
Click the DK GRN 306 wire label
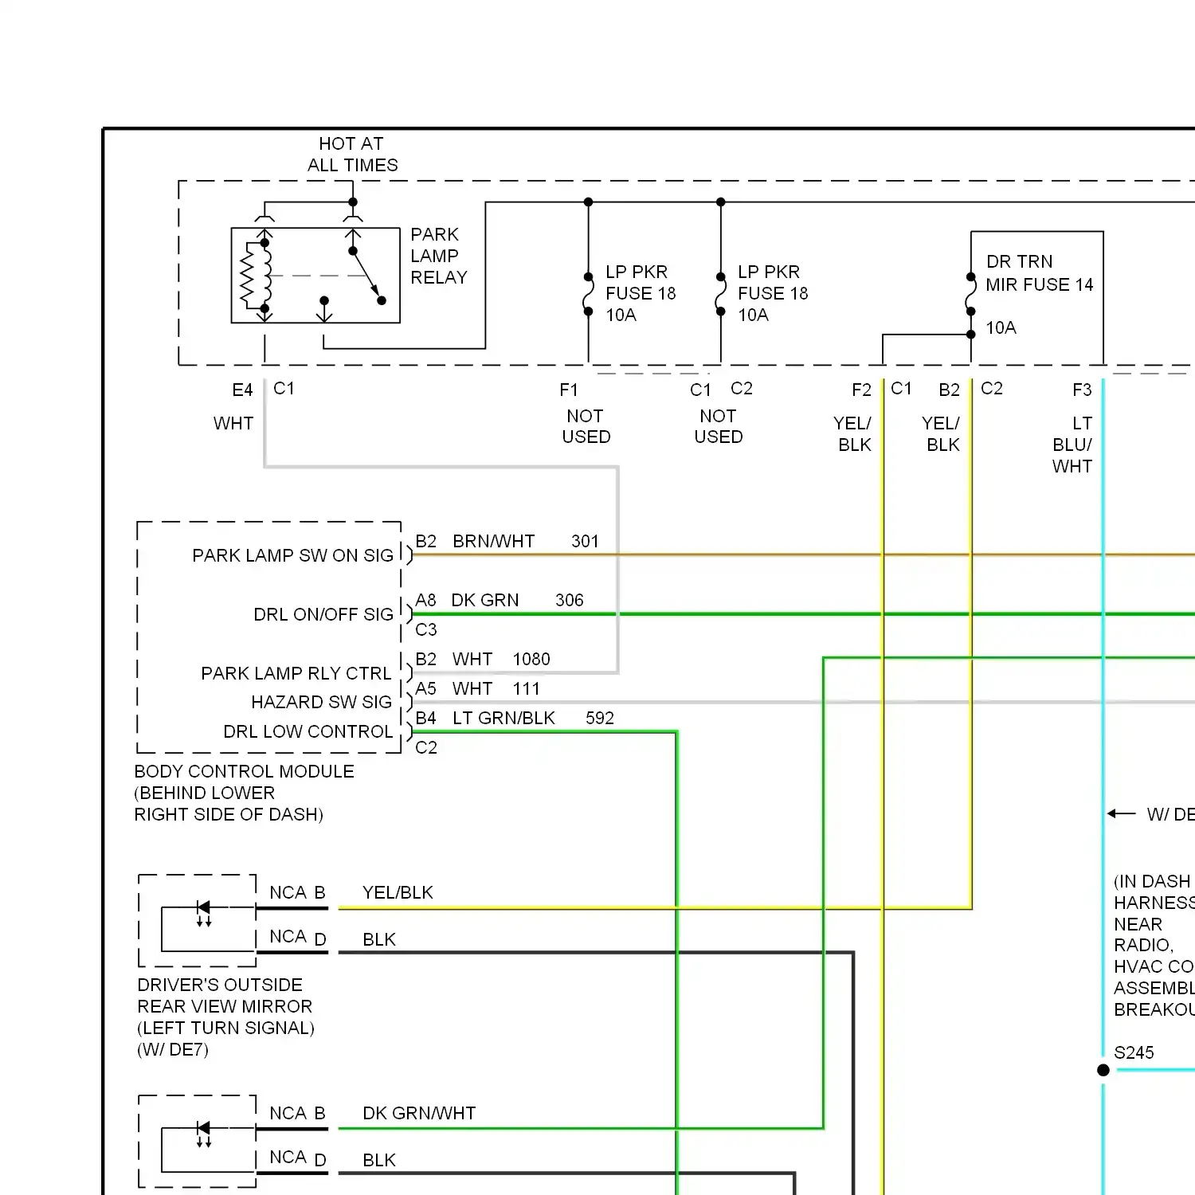[517, 600]
